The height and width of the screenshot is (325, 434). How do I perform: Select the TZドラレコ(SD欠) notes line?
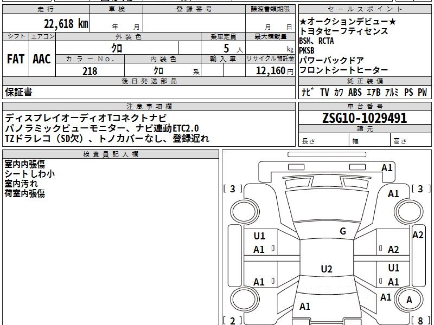click(x=107, y=138)
